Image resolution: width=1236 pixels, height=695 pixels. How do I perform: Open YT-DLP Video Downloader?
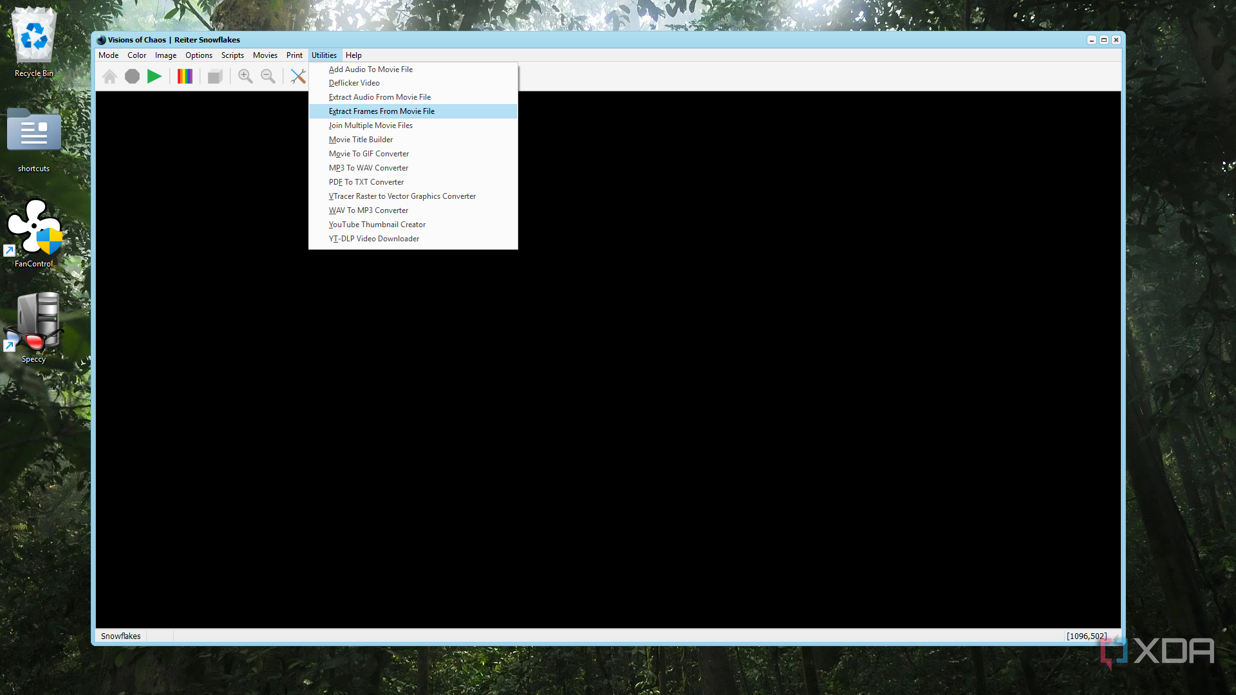[x=413, y=239]
